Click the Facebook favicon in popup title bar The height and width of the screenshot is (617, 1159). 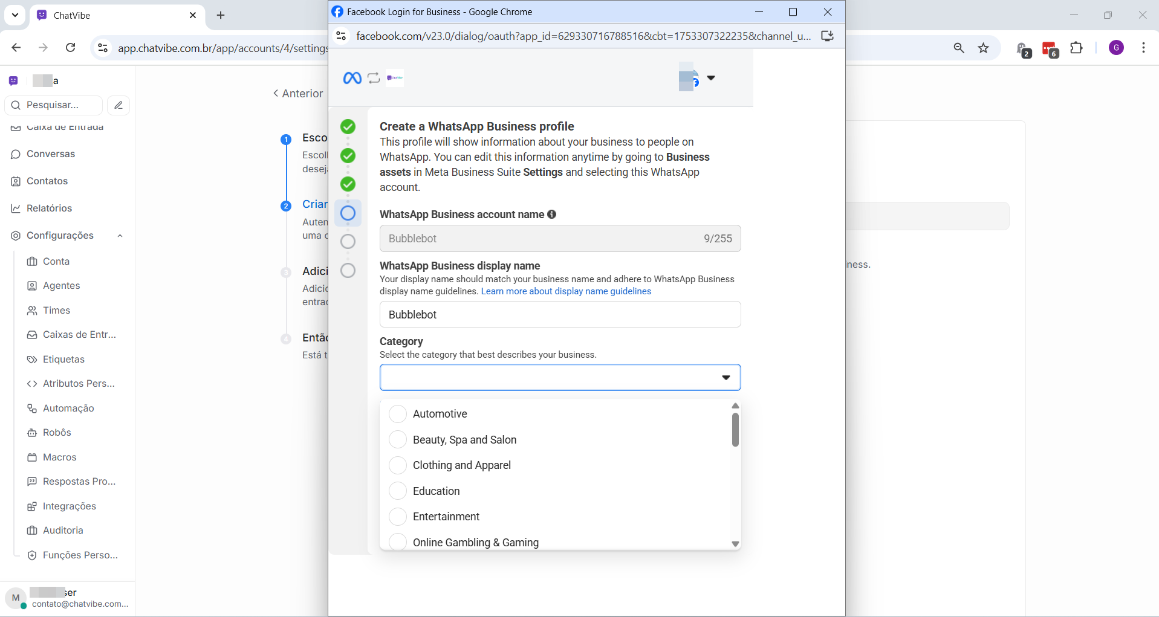[337, 12]
